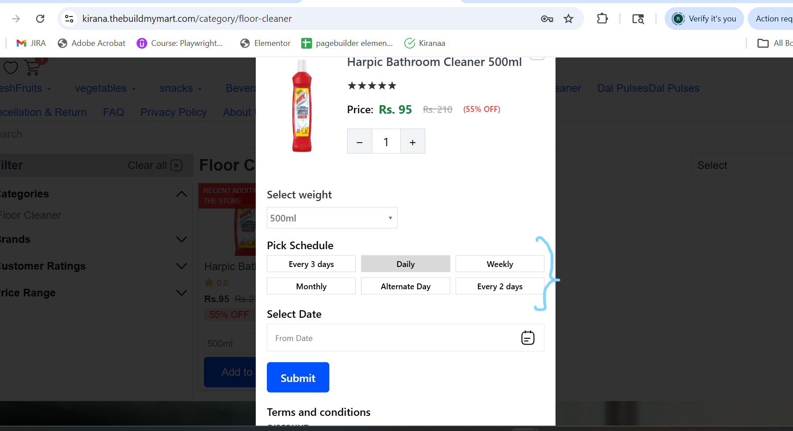
Task: Click the Clear all filters text
Action: [x=147, y=165]
